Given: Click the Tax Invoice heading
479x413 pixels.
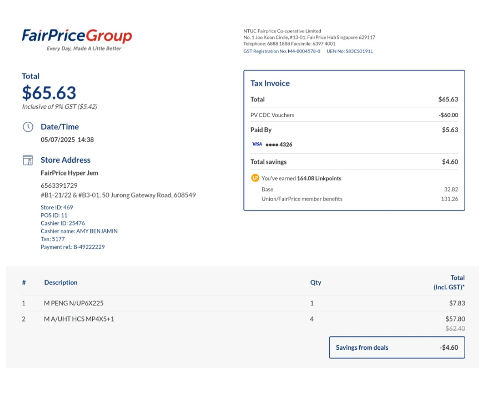Looking at the screenshot, I should click(270, 83).
